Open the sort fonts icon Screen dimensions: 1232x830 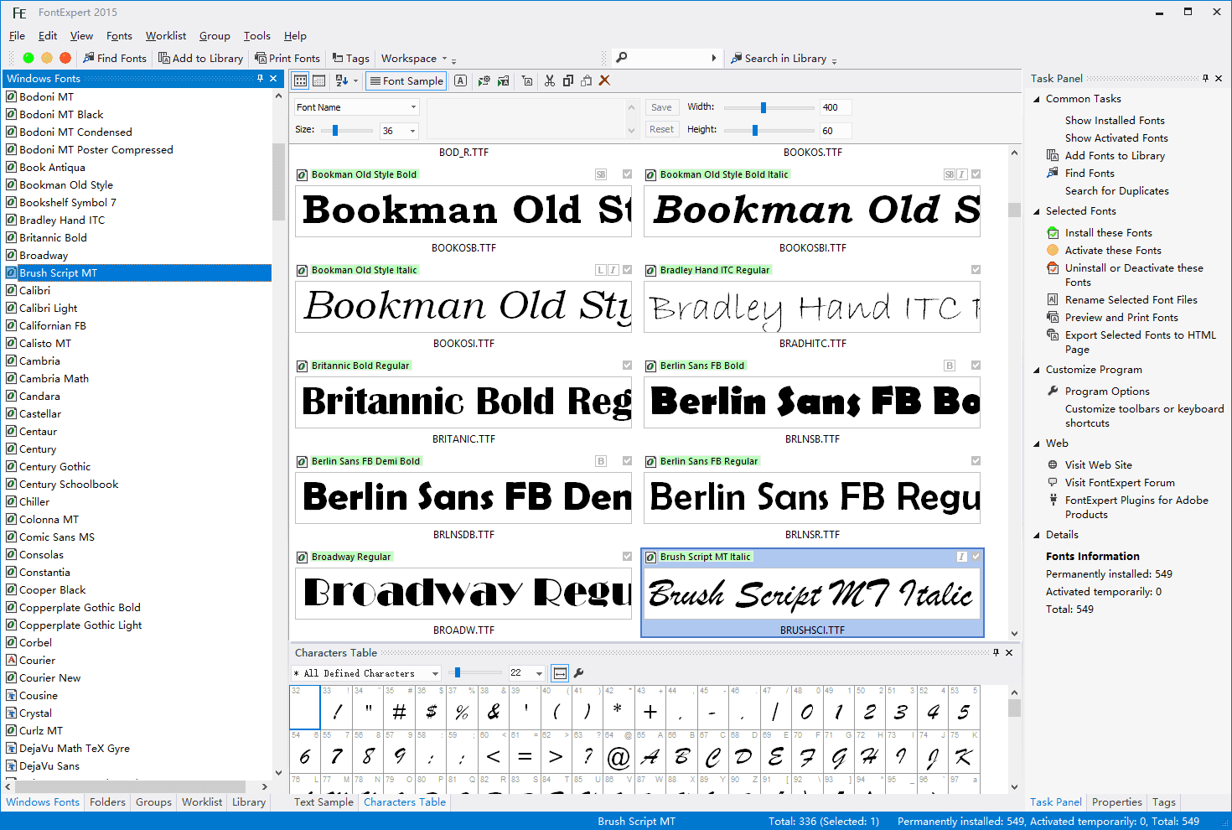pos(339,80)
